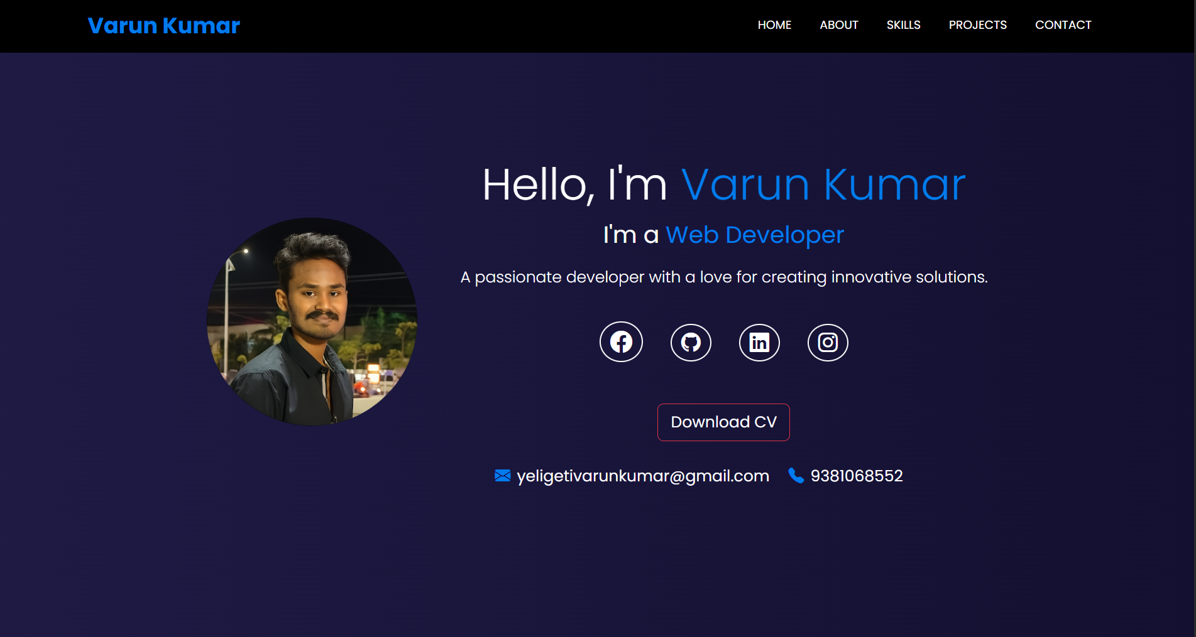Click the passionate developer description sentence

[x=724, y=277]
